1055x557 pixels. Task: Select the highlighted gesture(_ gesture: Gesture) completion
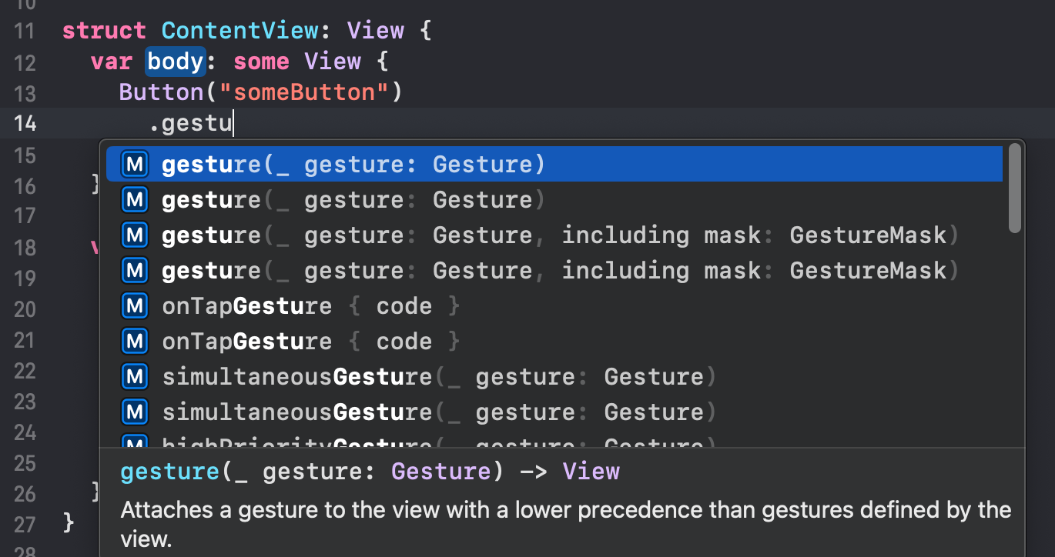point(554,165)
